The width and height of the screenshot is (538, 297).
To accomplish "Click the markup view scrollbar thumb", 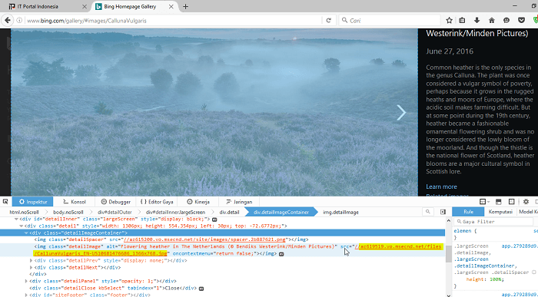I will [x=448, y=254].
